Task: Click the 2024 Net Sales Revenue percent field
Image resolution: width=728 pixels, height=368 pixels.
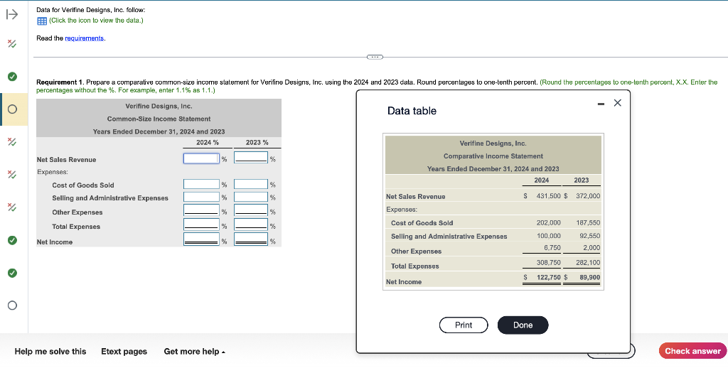Action: point(201,158)
